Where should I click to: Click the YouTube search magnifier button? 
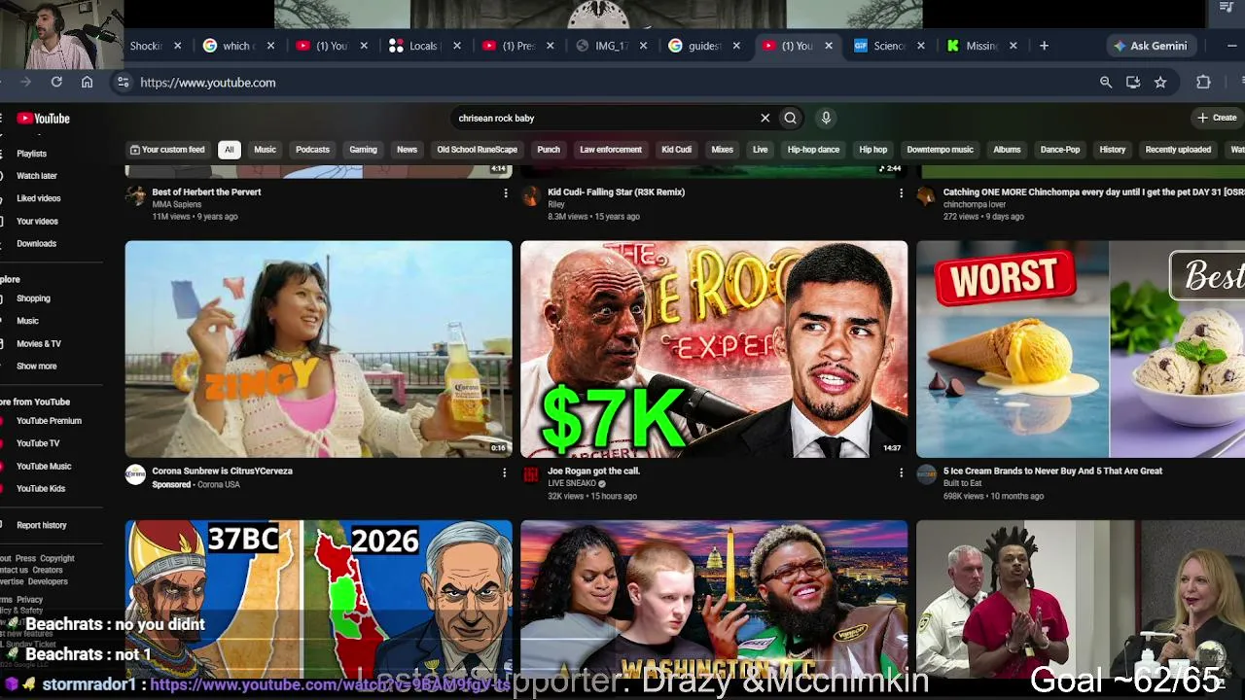pyautogui.click(x=790, y=118)
